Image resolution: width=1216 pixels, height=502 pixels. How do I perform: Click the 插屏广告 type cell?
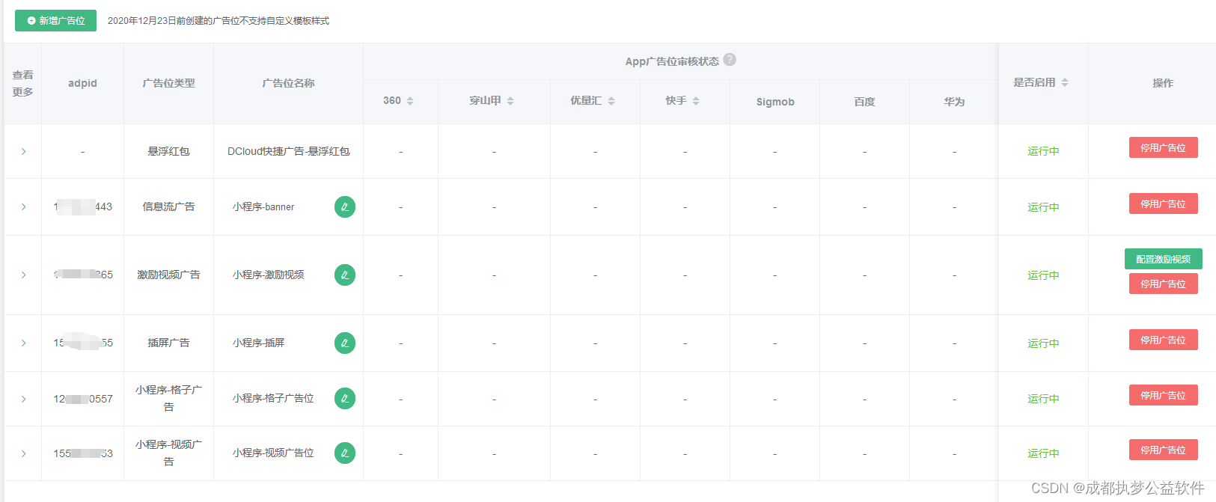point(168,343)
